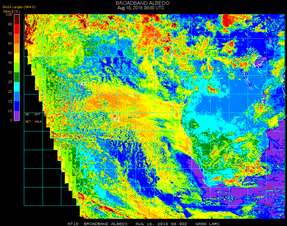Screen dimensions: 287x226
Task: Pick the yellow 40-50 legend swatch
Action: [17, 58]
